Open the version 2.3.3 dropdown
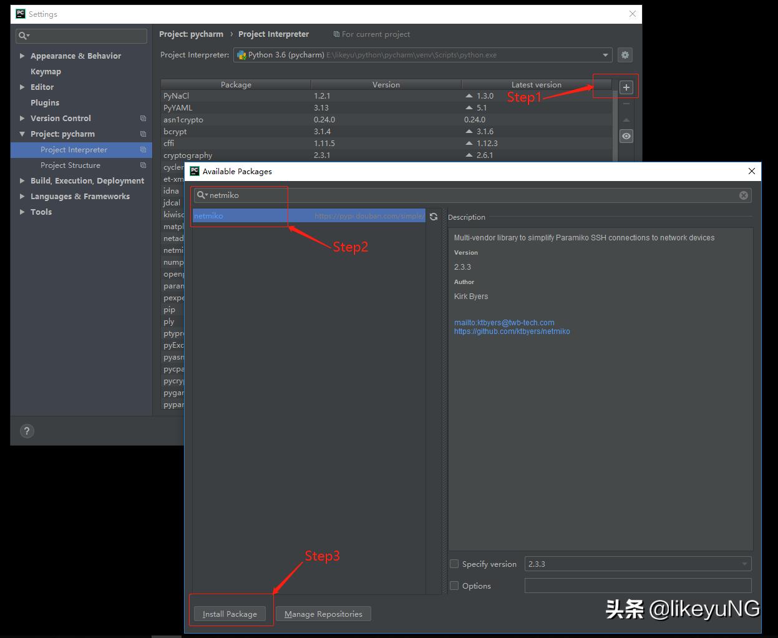The height and width of the screenshot is (638, 778). [744, 564]
